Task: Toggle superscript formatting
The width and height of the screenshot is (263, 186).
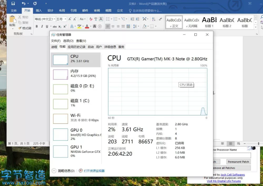Action: [65, 26]
